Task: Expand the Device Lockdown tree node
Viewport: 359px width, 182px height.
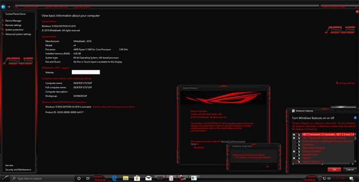Action: 294,152
